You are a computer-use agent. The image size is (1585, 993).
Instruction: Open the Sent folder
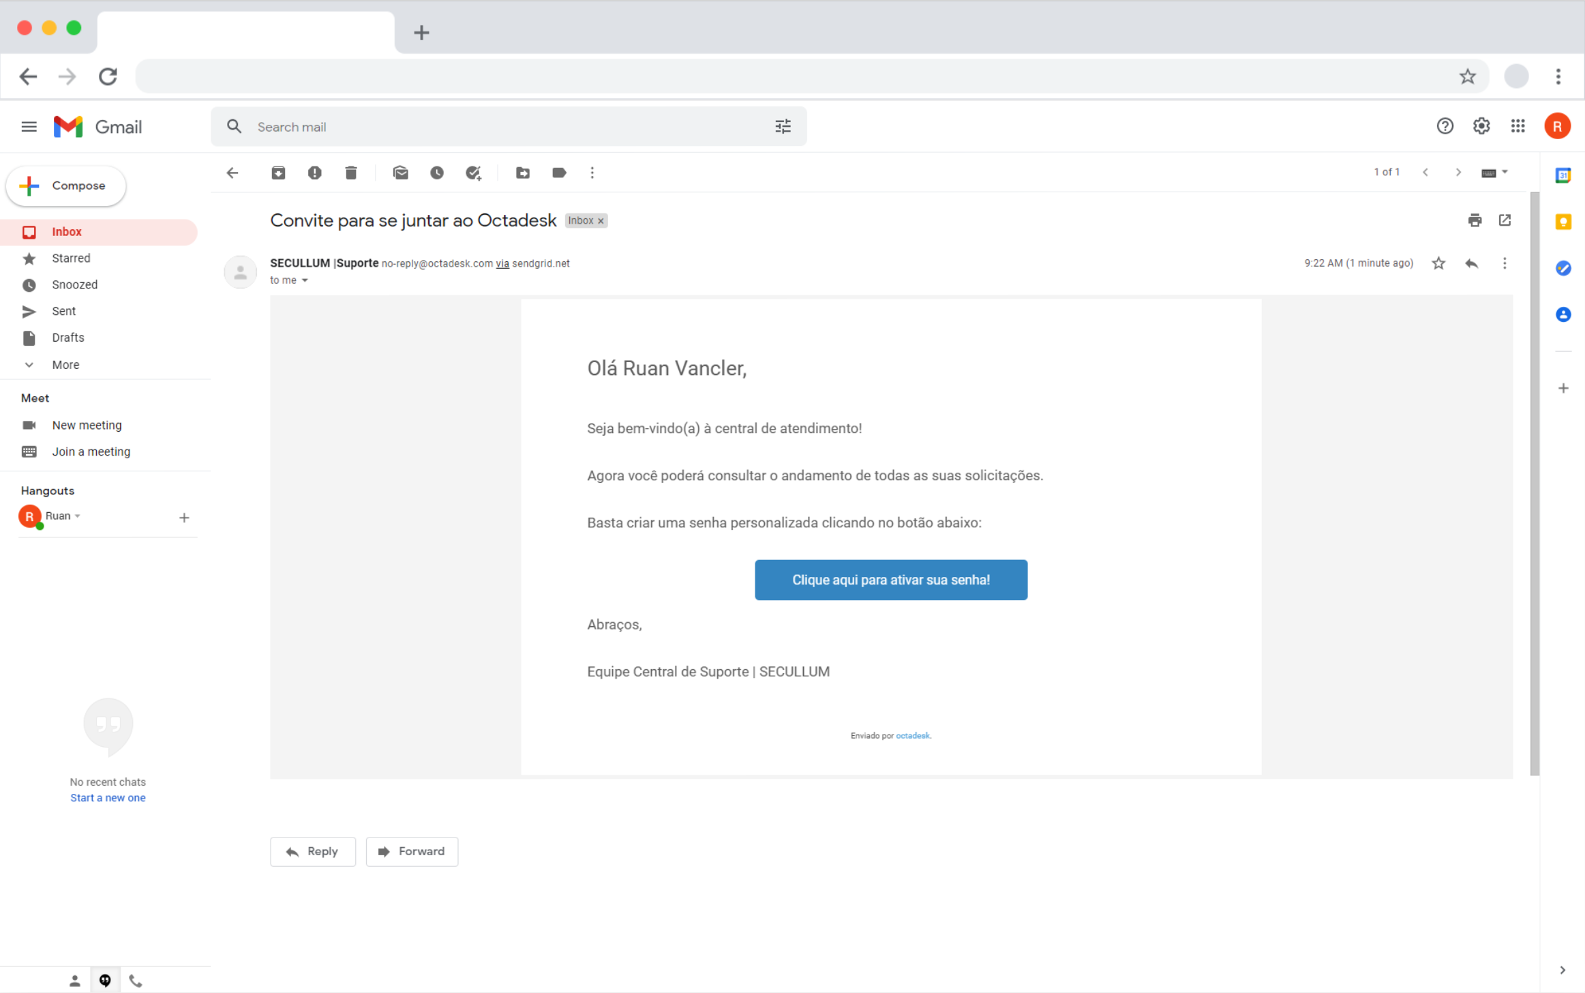(63, 311)
